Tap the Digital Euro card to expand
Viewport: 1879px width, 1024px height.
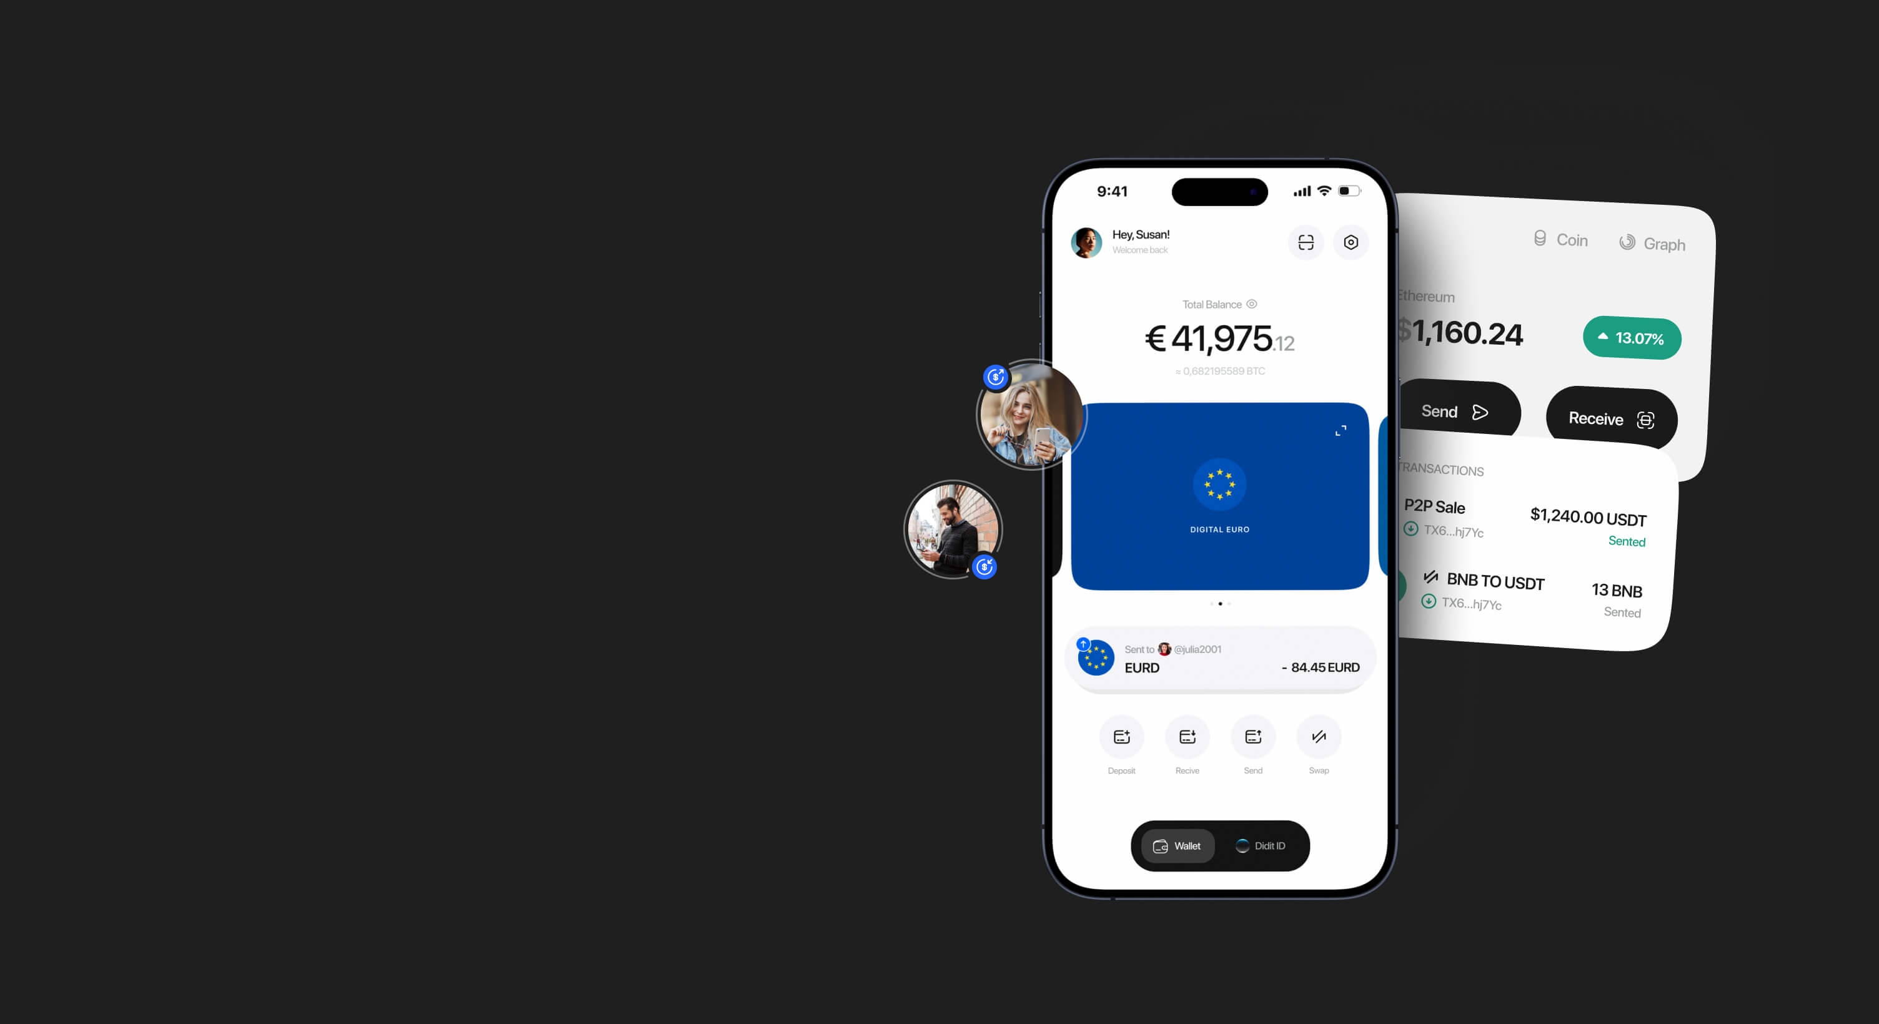(1219, 496)
